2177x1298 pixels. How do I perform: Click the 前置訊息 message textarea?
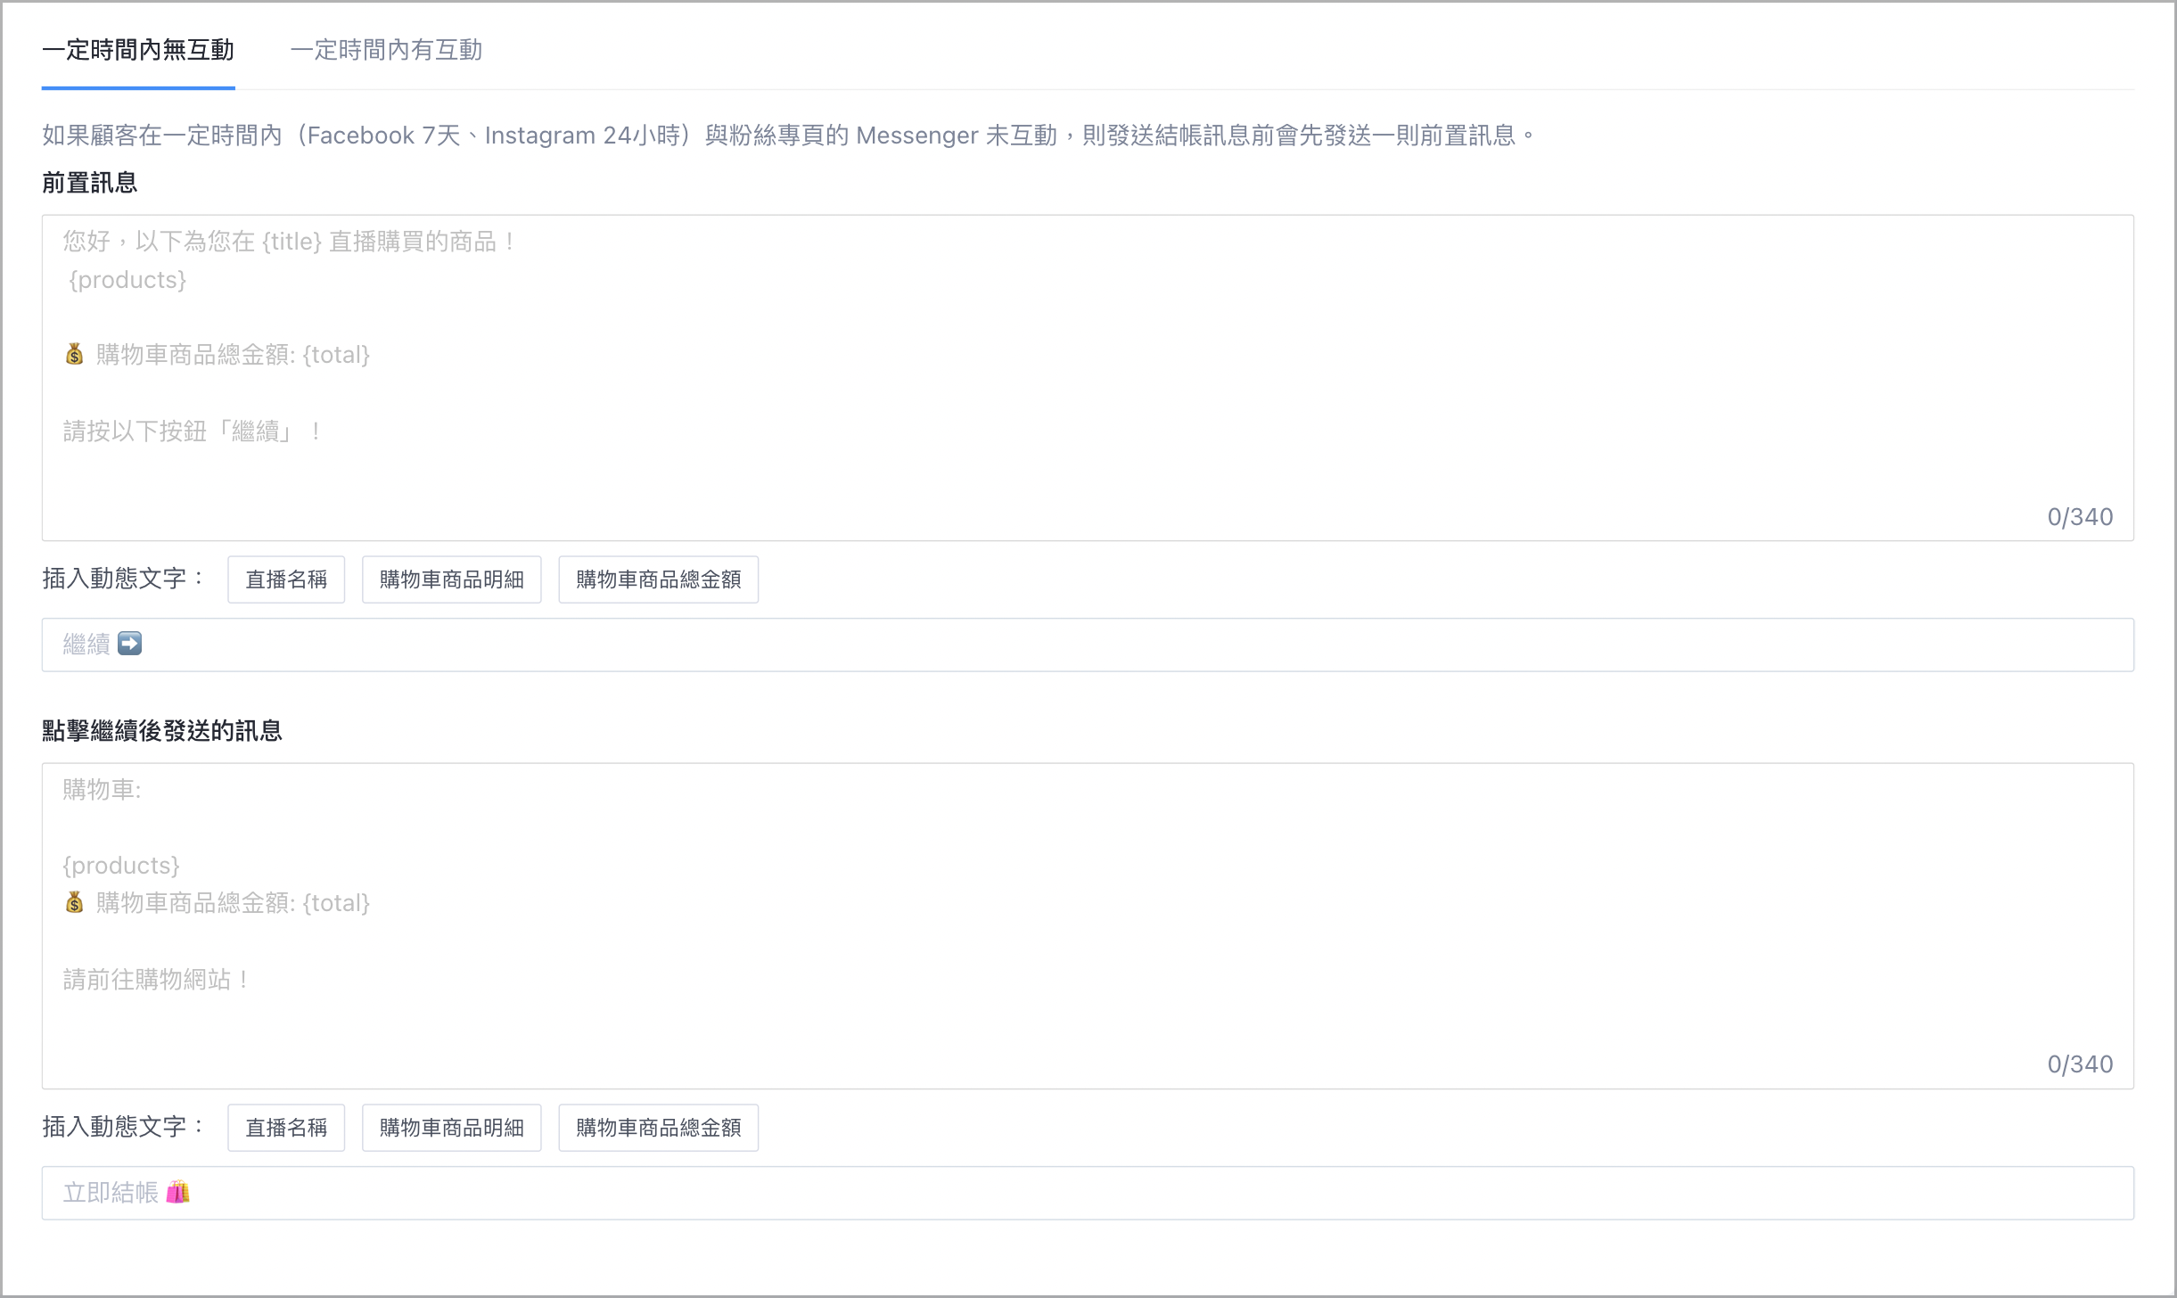1088,377
